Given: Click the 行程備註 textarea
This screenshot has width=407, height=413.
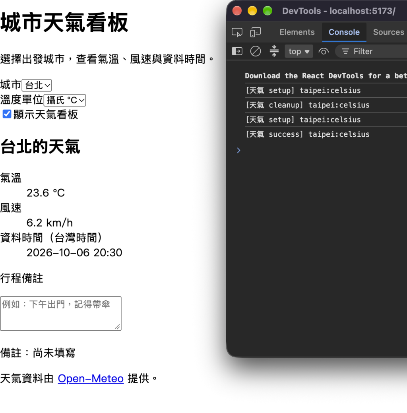Looking at the screenshot, I should tap(61, 314).
